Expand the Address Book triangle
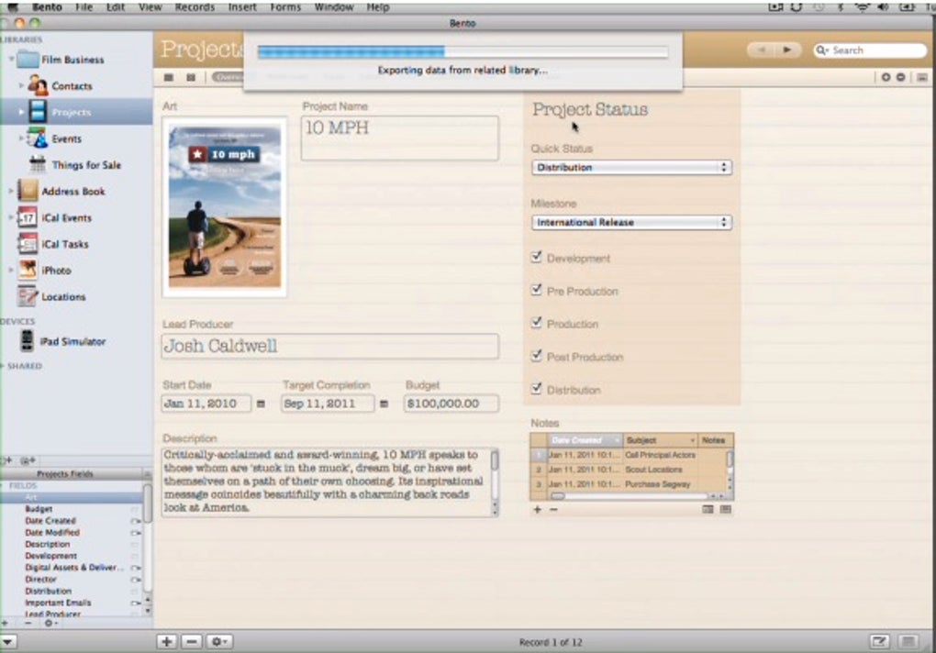The image size is (936, 653). click(11, 191)
